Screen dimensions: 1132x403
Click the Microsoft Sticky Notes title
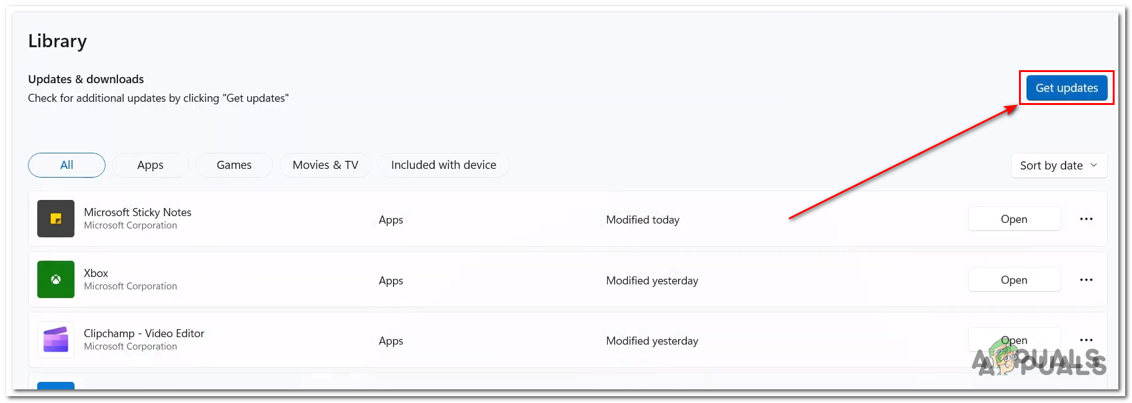pos(137,212)
